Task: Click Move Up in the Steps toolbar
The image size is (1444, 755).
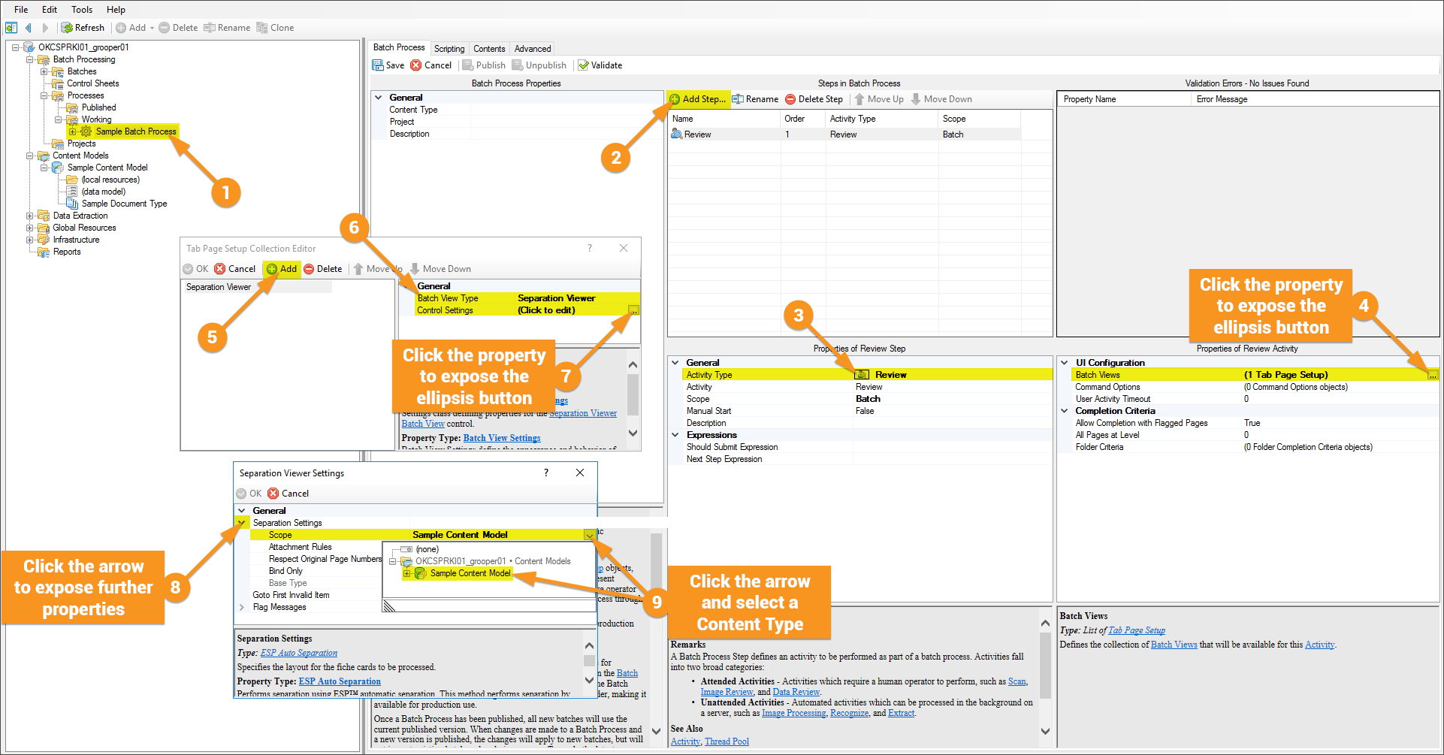Action: pyautogui.click(x=879, y=99)
